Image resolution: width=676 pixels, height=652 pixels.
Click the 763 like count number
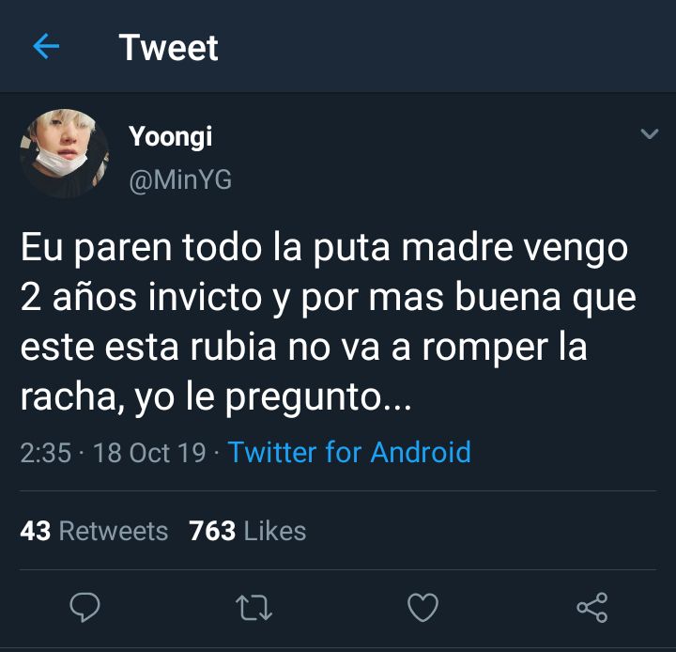(212, 530)
